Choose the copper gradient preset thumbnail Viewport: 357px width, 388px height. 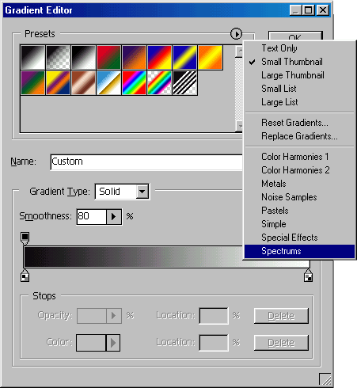point(83,82)
